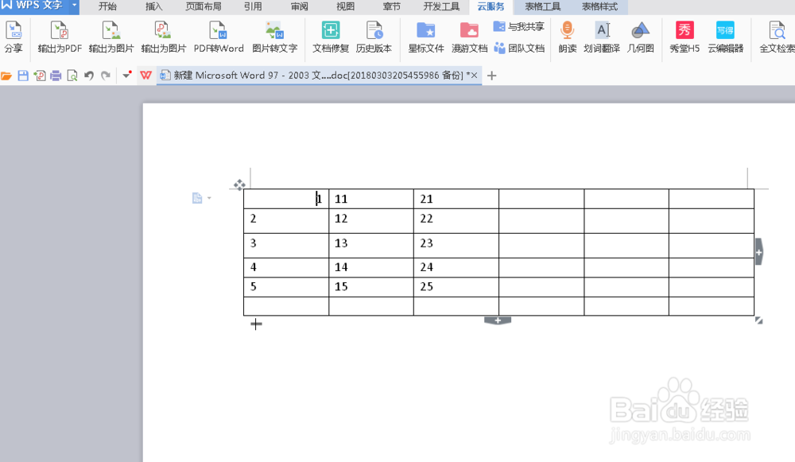This screenshot has width=795, height=462.
Task: Click the table cell containing 15
Action: point(371,287)
